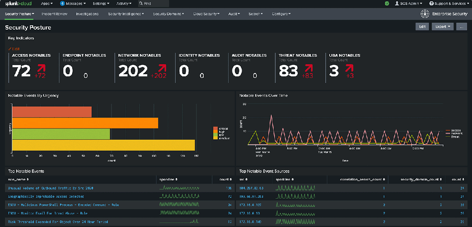
Task: Click the Threat Notables red trend arrow
Action: [x=309, y=67]
